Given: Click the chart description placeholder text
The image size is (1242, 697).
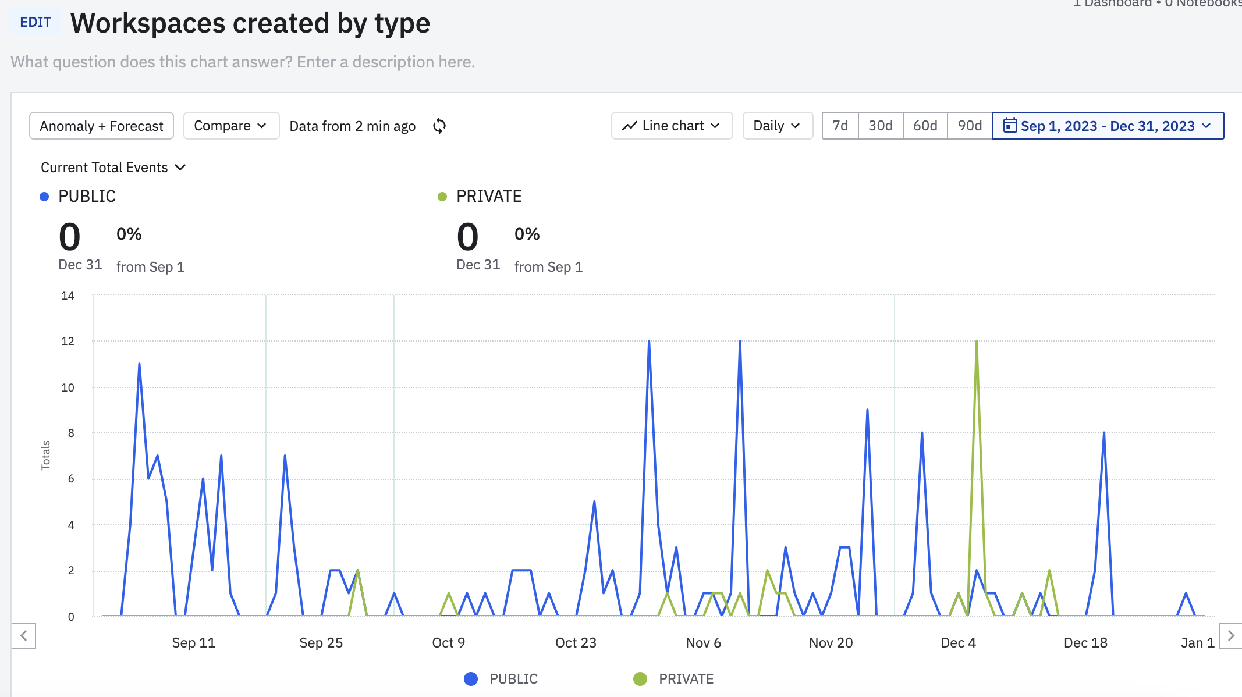Looking at the screenshot, I should click(243, 62).
